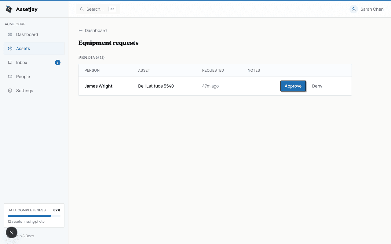This screenshot has height=244, width=391.
Task: Open Settings via the gear icon
Action: (x=10, y=91)
